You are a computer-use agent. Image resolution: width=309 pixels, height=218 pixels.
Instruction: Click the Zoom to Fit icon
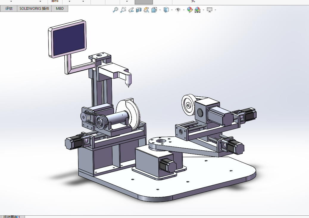point(116,9)
